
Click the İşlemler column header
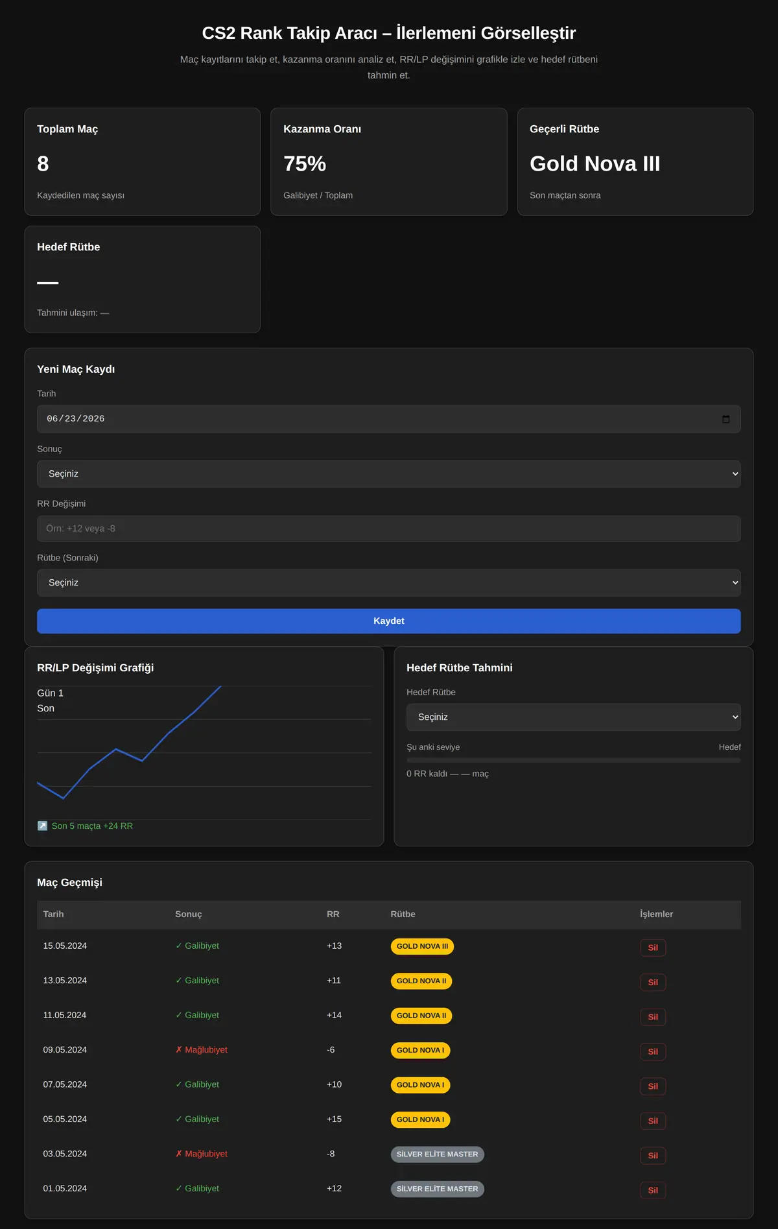(x=656, y=914)
